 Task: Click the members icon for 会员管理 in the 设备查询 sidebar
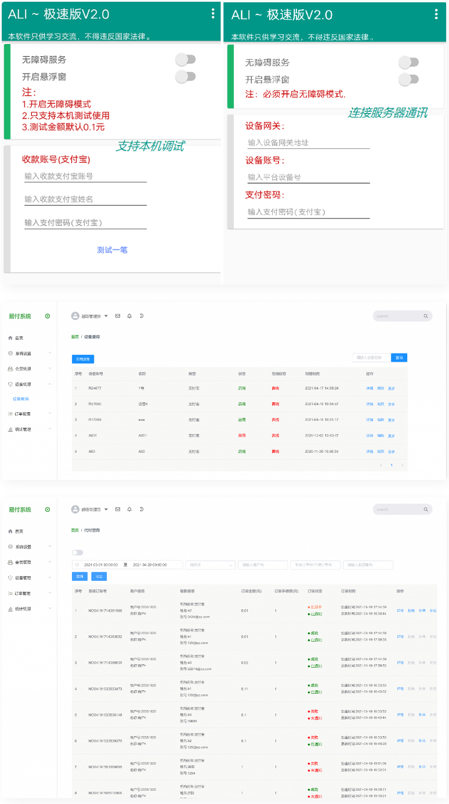pos(10,369)
